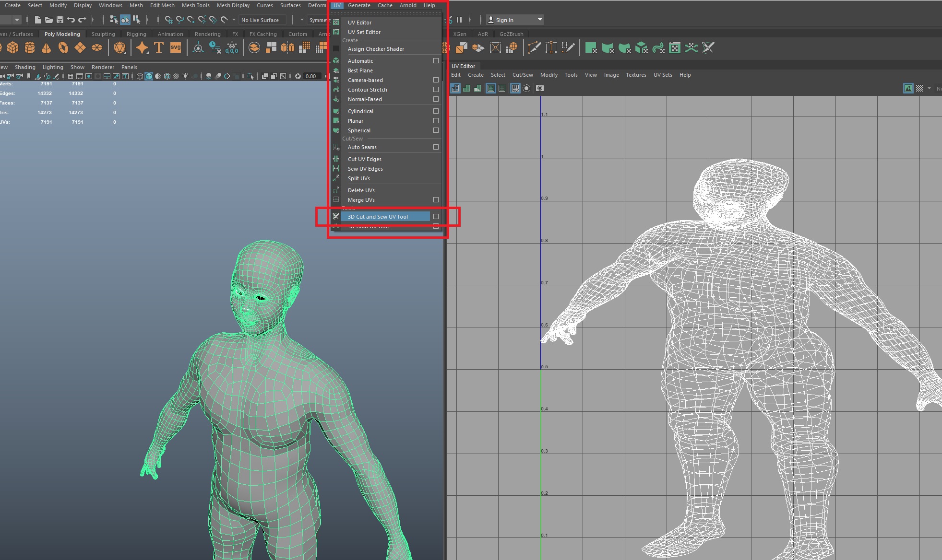This screenshot has height=560, width=942.
Task: Open the Cut/Sew menu in UV Editor
Action: (x=522, y=75)
